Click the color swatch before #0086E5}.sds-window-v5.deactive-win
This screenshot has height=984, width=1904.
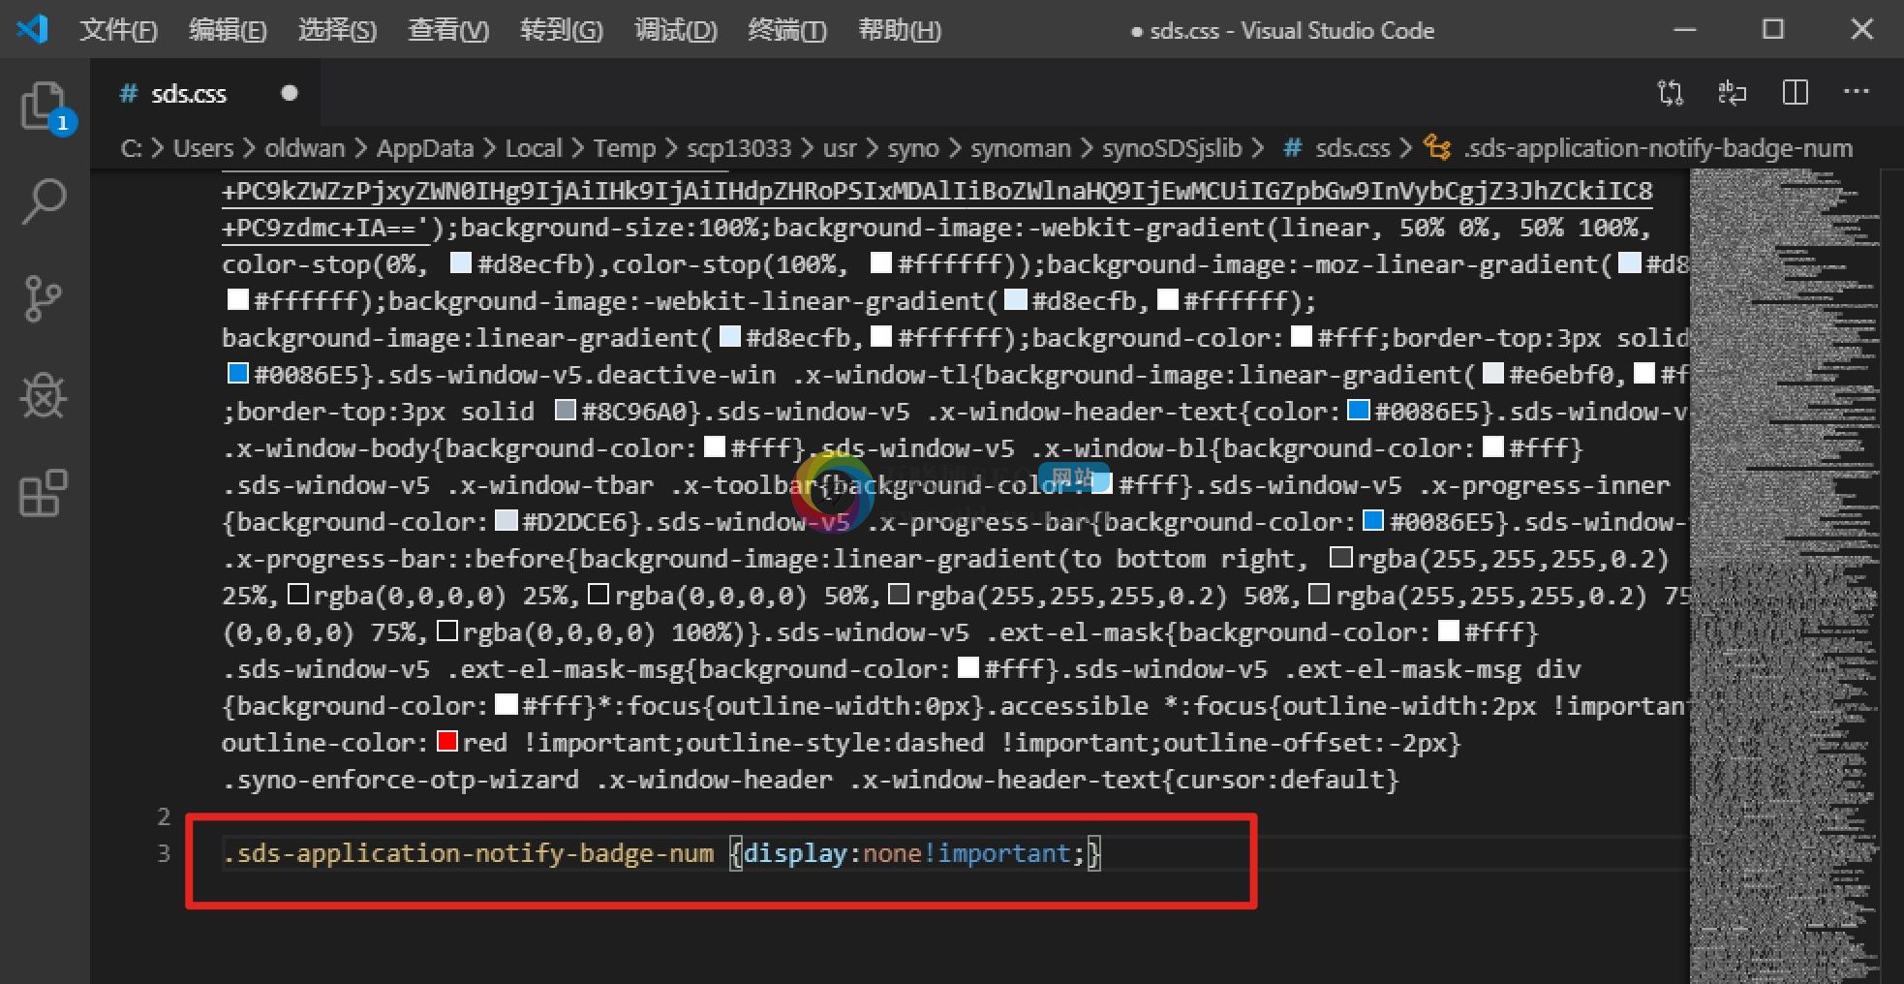[237, 374]
